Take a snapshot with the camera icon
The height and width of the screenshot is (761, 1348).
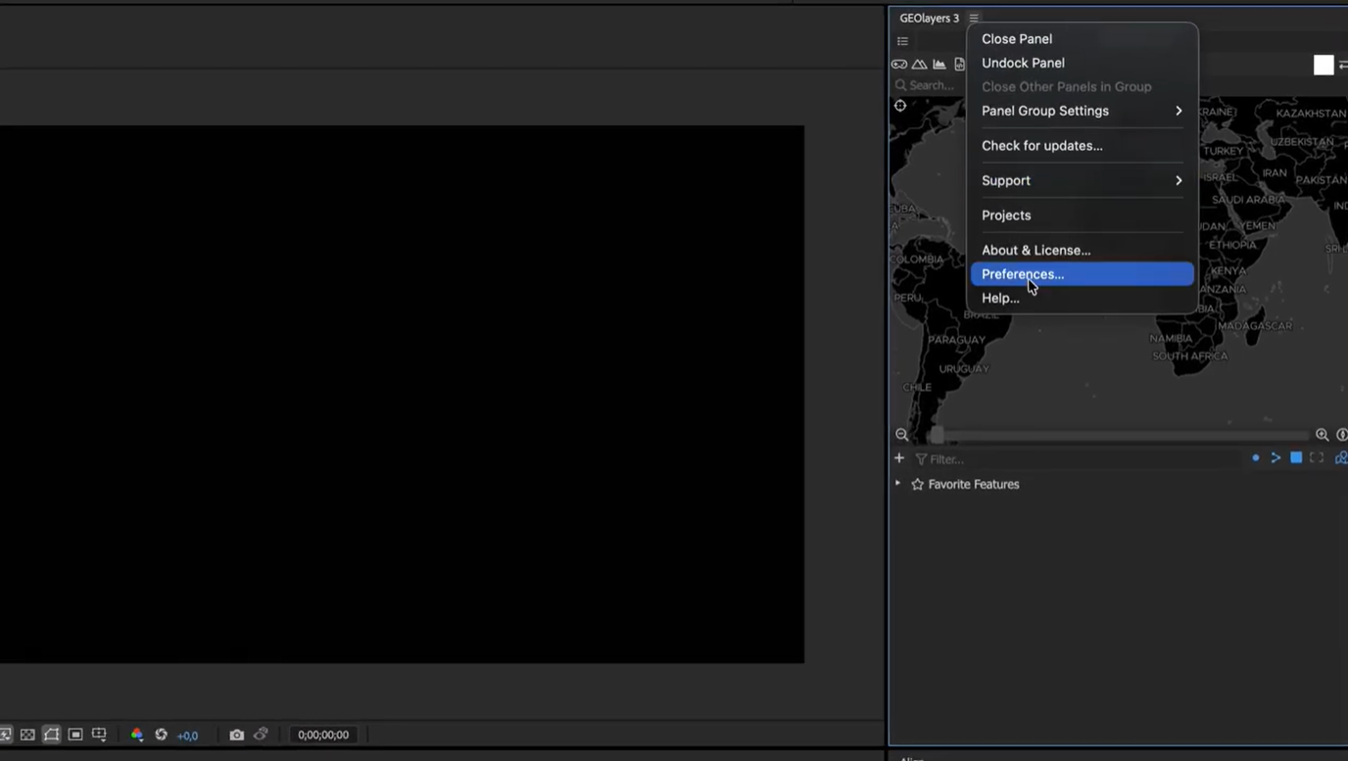[236, 734]
